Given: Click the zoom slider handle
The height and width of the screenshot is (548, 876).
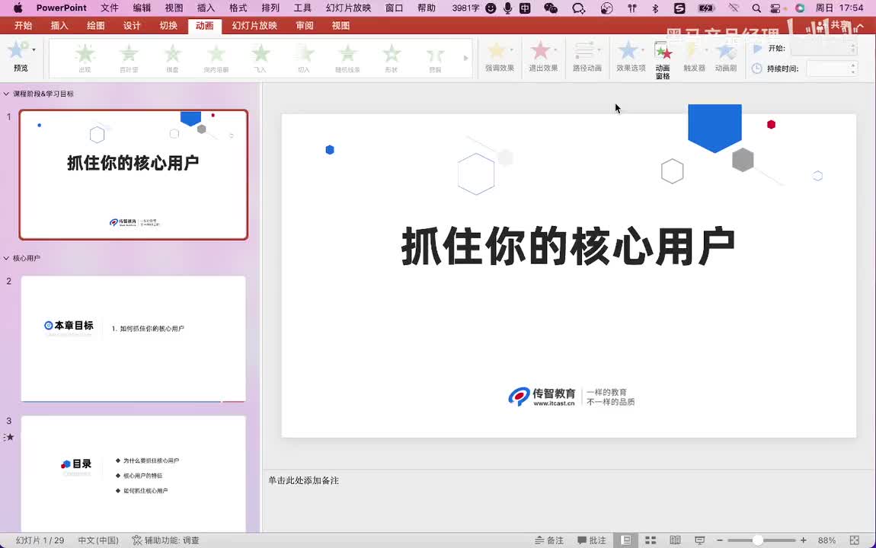Looking at the screenshot, I should (x=758, y=540).
